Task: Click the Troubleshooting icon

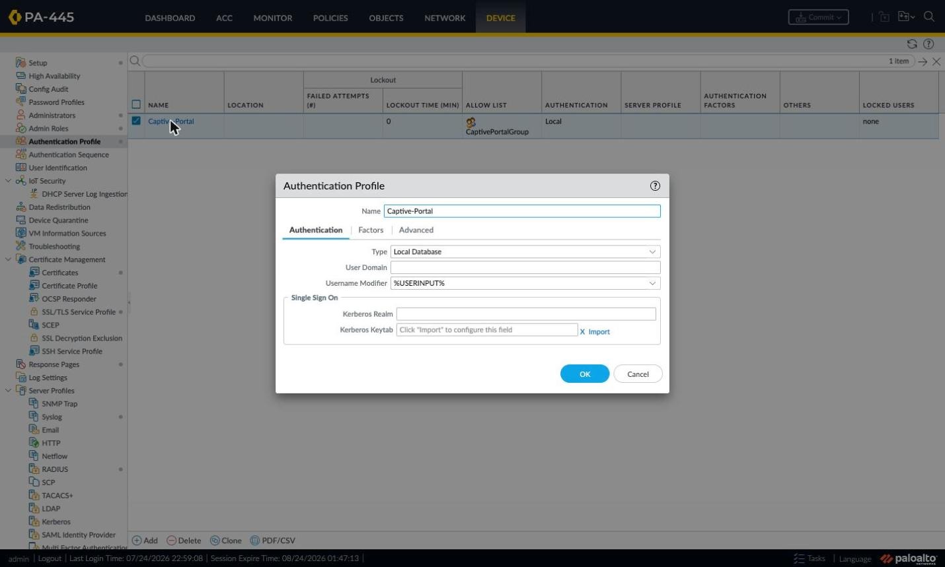Action: [x=20, y=246]
